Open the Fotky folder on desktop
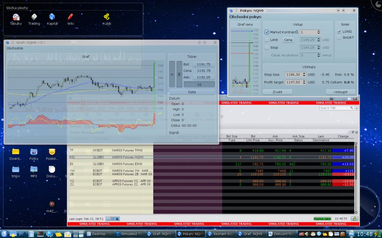The image size is (382, 238). (34, 154)
